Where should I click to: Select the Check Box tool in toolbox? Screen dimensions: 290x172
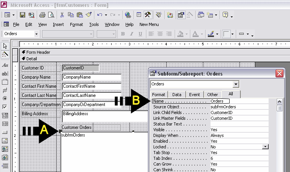click(5, 107)
